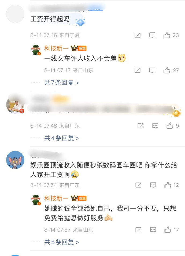Like the 08-14 07:57 reply
185x256 pixels.
pyautogui.click(x=171, y=230)
